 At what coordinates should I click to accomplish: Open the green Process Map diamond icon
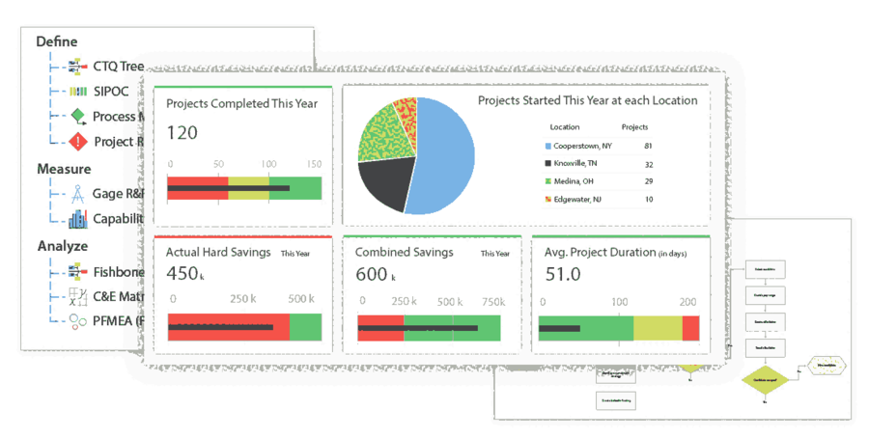point(78,117)
